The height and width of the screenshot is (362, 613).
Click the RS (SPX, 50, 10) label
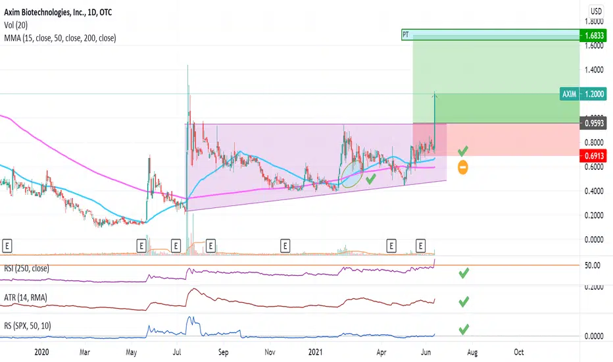pyautogui.click(x=28, y=326)
